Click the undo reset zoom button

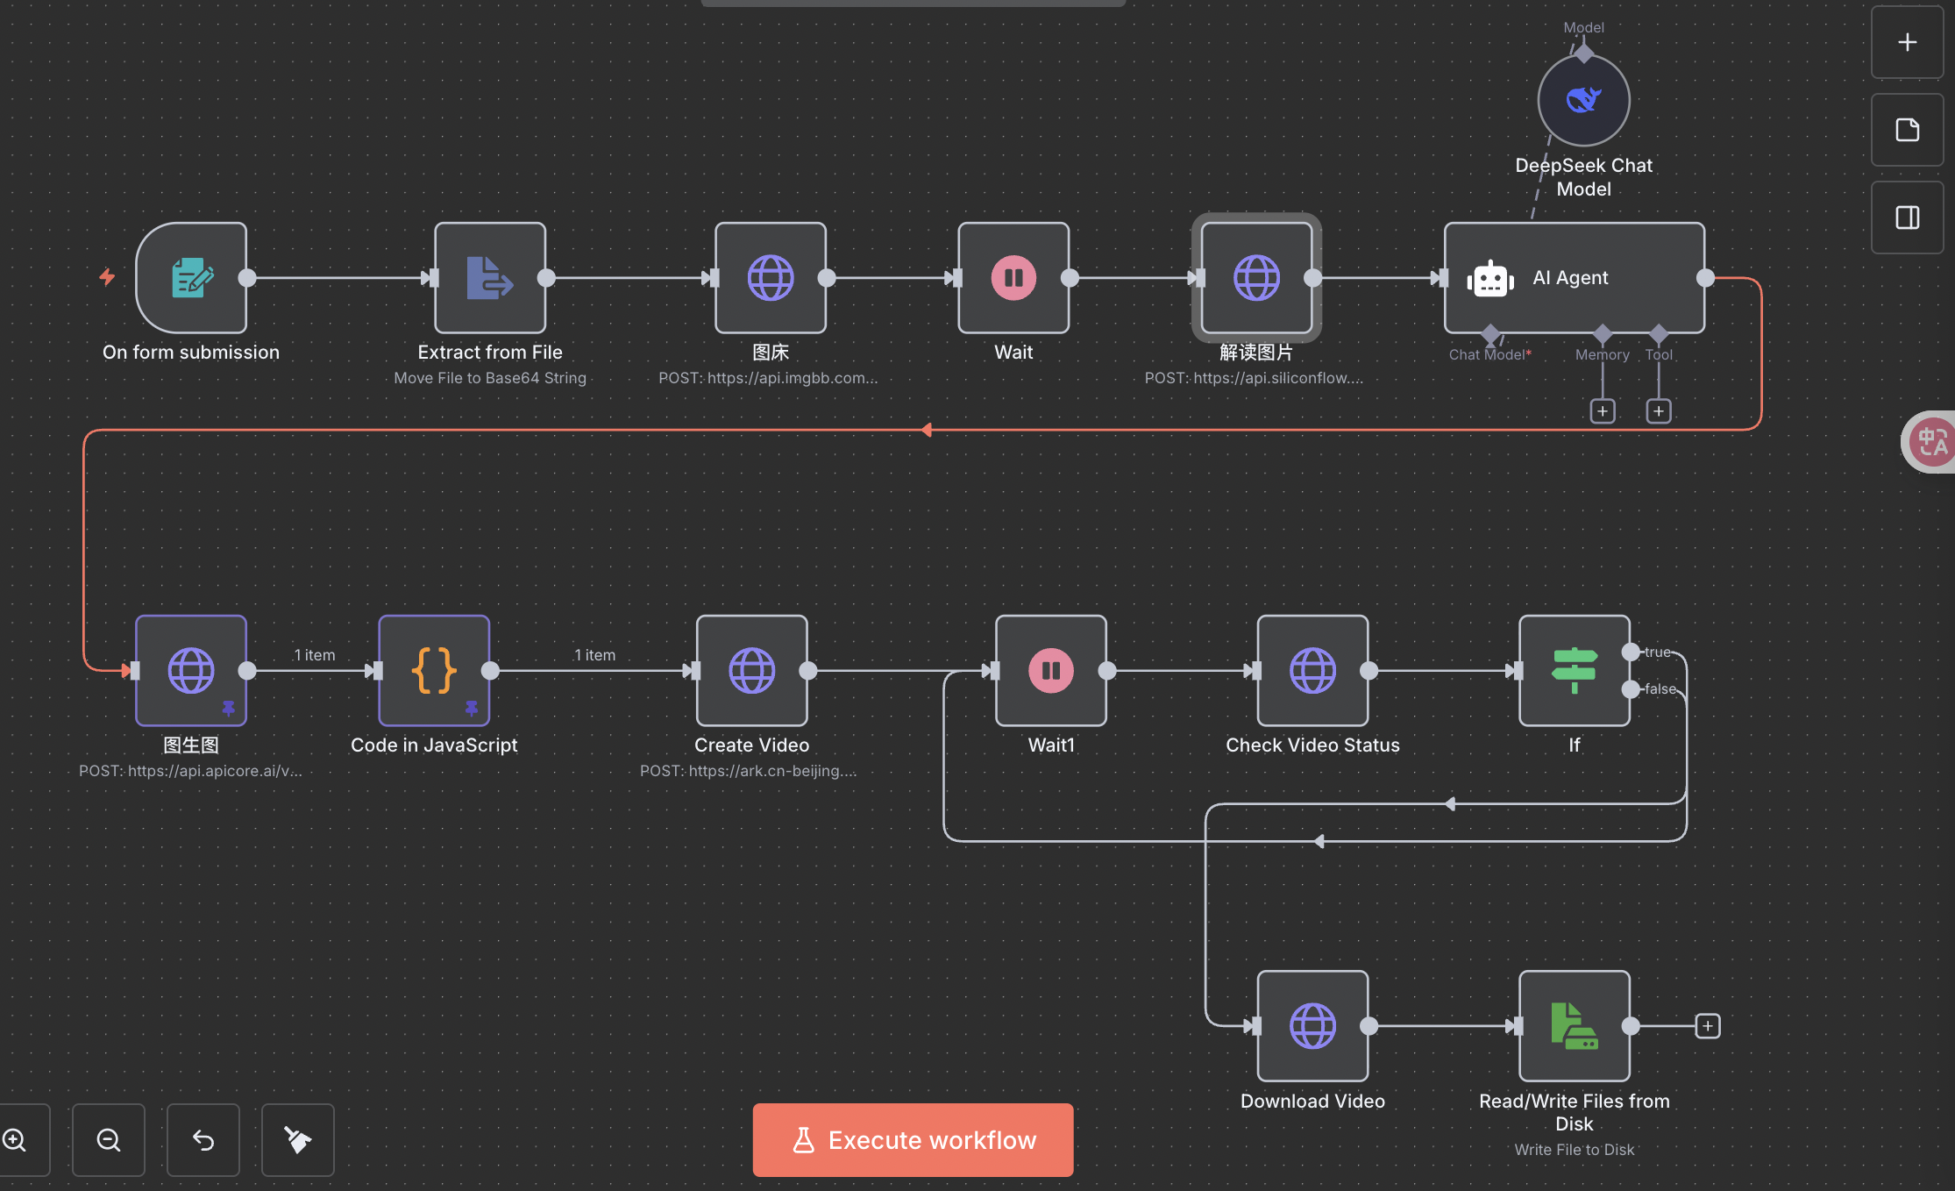203,1140
